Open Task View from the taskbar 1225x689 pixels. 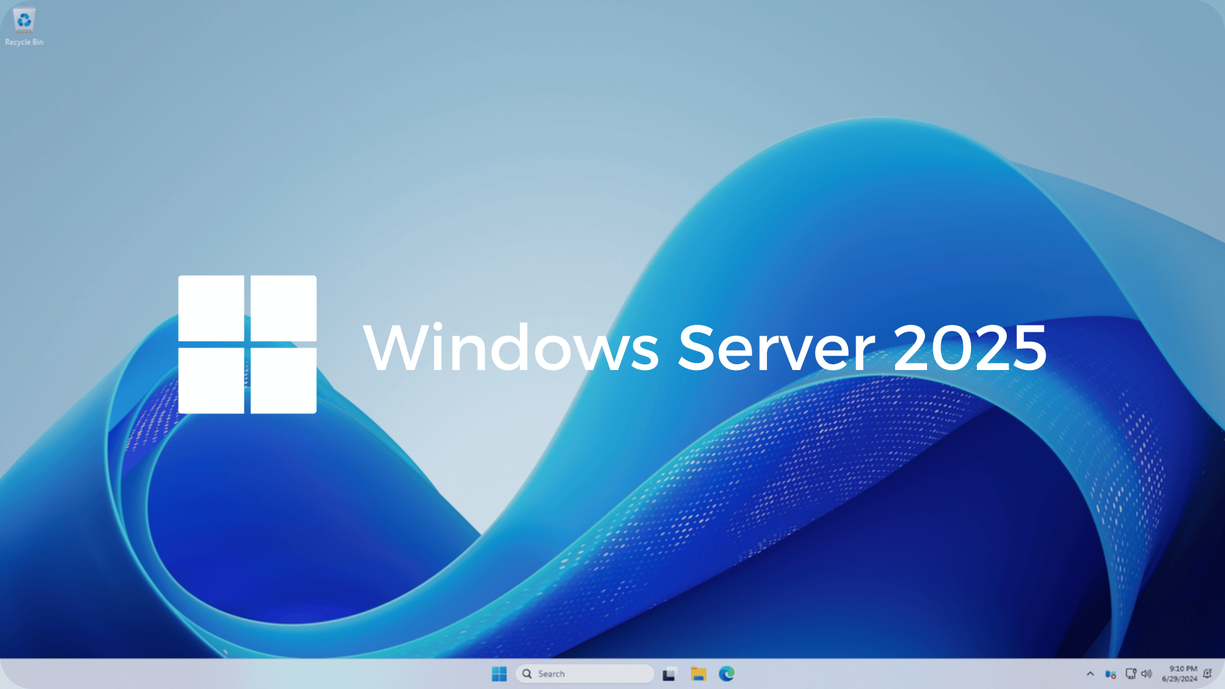669,674
